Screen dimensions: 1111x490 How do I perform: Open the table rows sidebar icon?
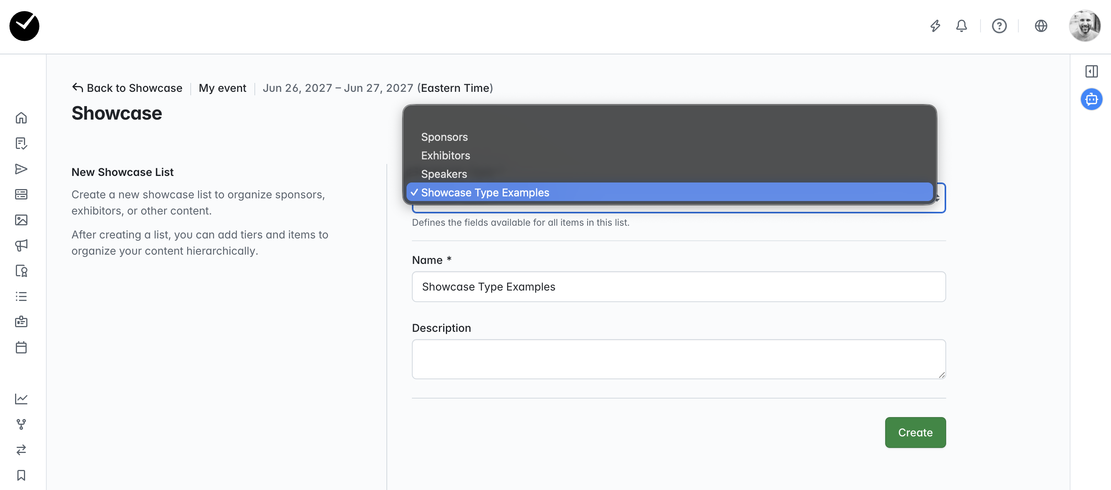point(21,194)
